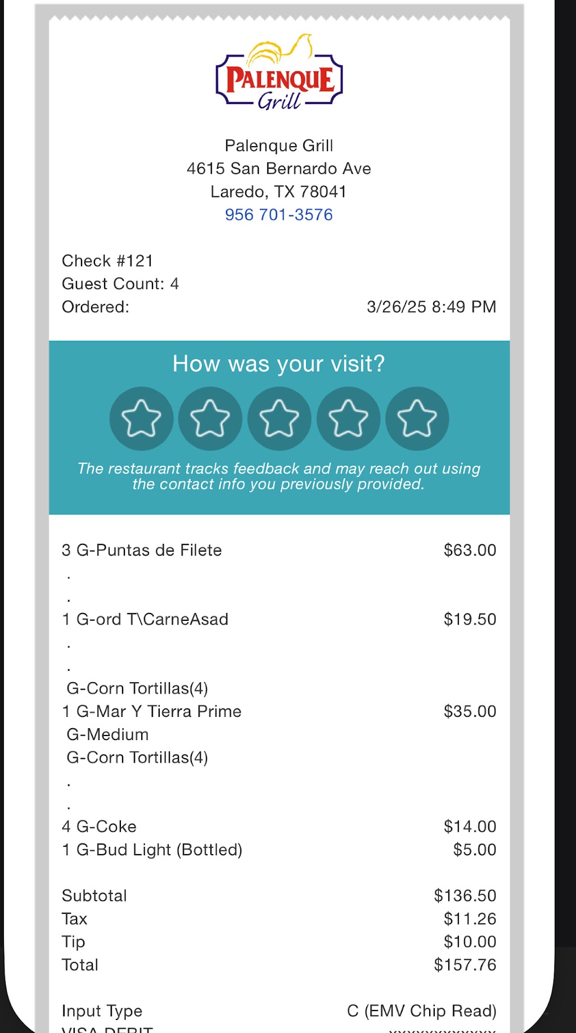The image size is (576, 1033).
Task: Tap the fourth rating star
Action: tap(349, 418)
